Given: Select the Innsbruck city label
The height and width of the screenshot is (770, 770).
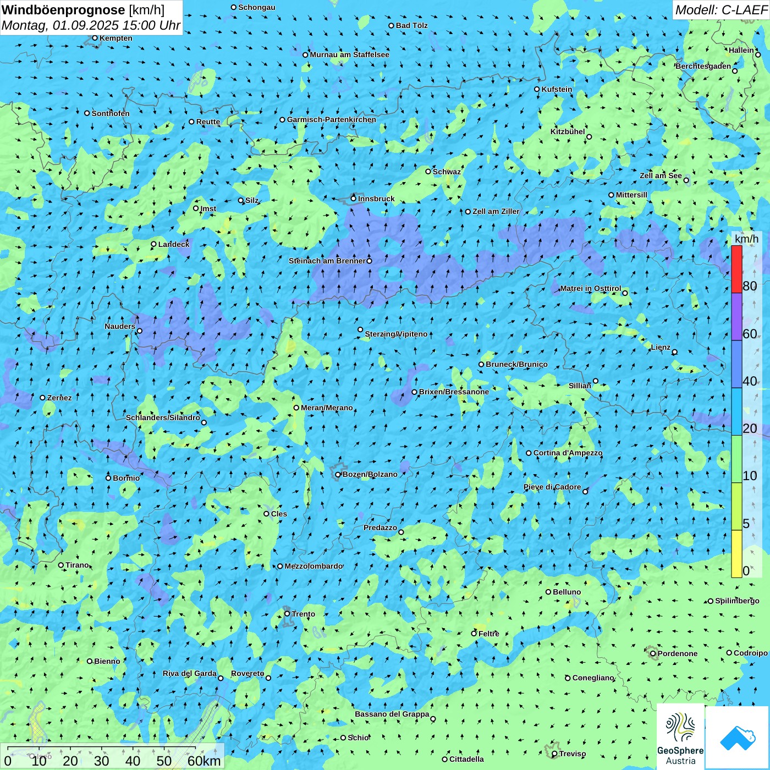Looking at the screenshot, I should pyautogui.click(x=376, y=199).
